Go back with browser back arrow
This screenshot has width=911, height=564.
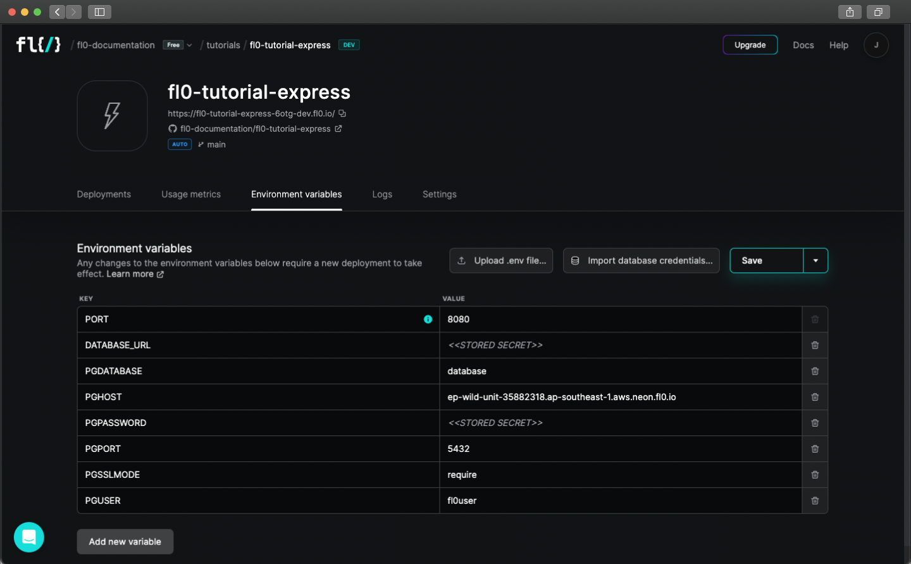pyautogui.click(x=58, y=12)
